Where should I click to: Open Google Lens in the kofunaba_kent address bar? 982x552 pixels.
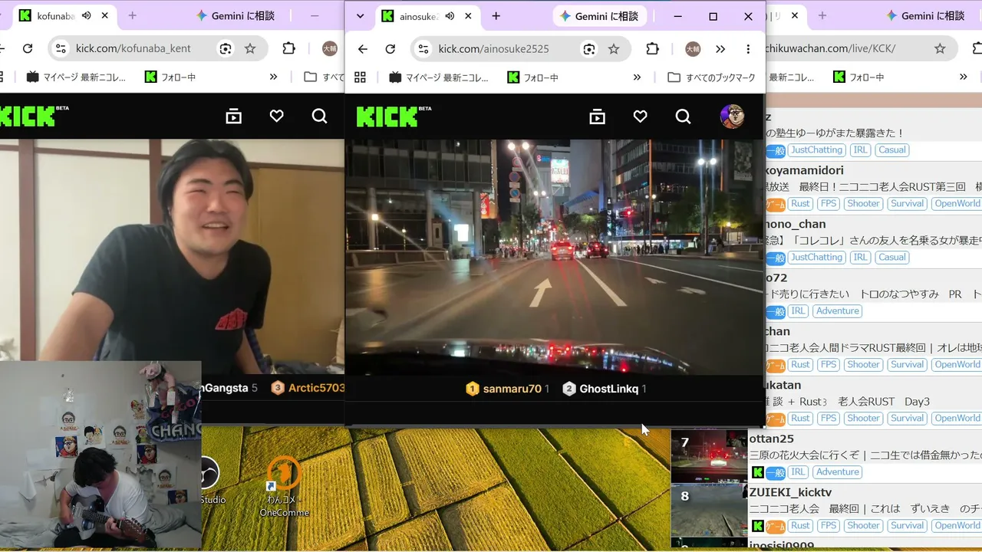[226, 48]
